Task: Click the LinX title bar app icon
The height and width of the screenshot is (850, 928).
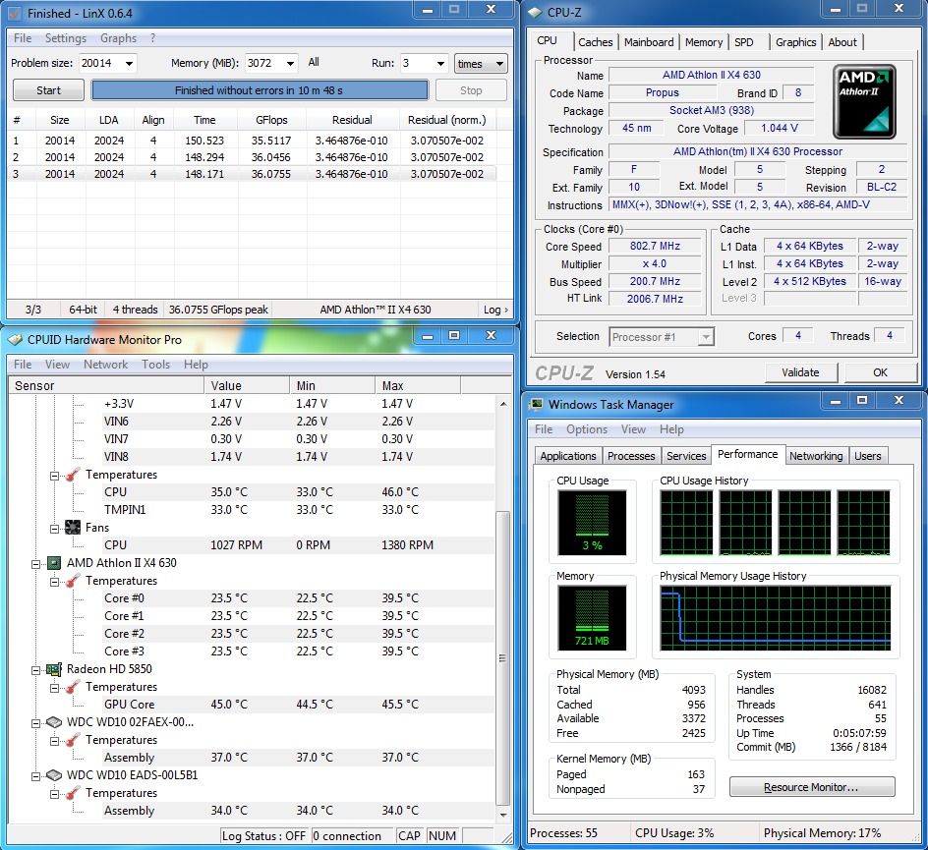Action: point(15,14)
